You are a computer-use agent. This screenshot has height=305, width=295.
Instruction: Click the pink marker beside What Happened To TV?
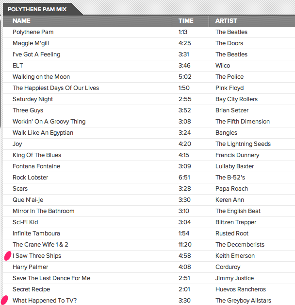(x=5, y=300)
